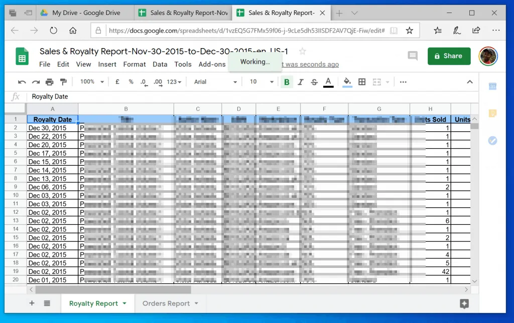Open the comment history icon
Image resolution: width=514 pixels, height=323 pixels.
click(x=413, y=56)
